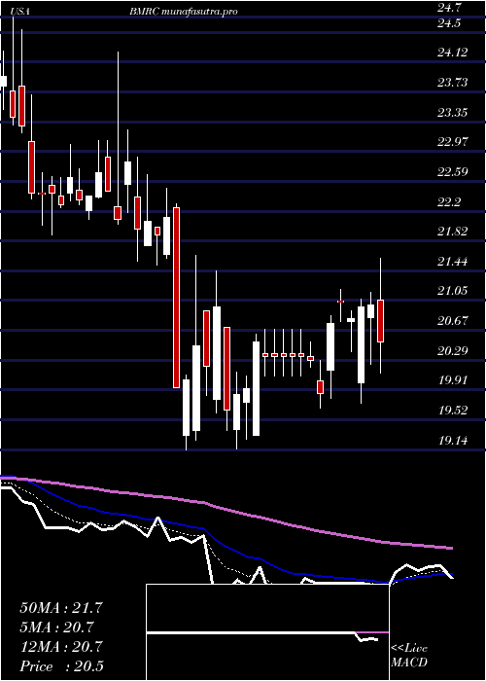Click the Price : 20.5 readout
486x681 pixels.
(61, 666)
